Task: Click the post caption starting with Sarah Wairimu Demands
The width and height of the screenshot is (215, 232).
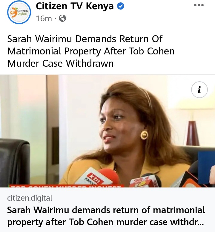Action: (x=91, y=51)
